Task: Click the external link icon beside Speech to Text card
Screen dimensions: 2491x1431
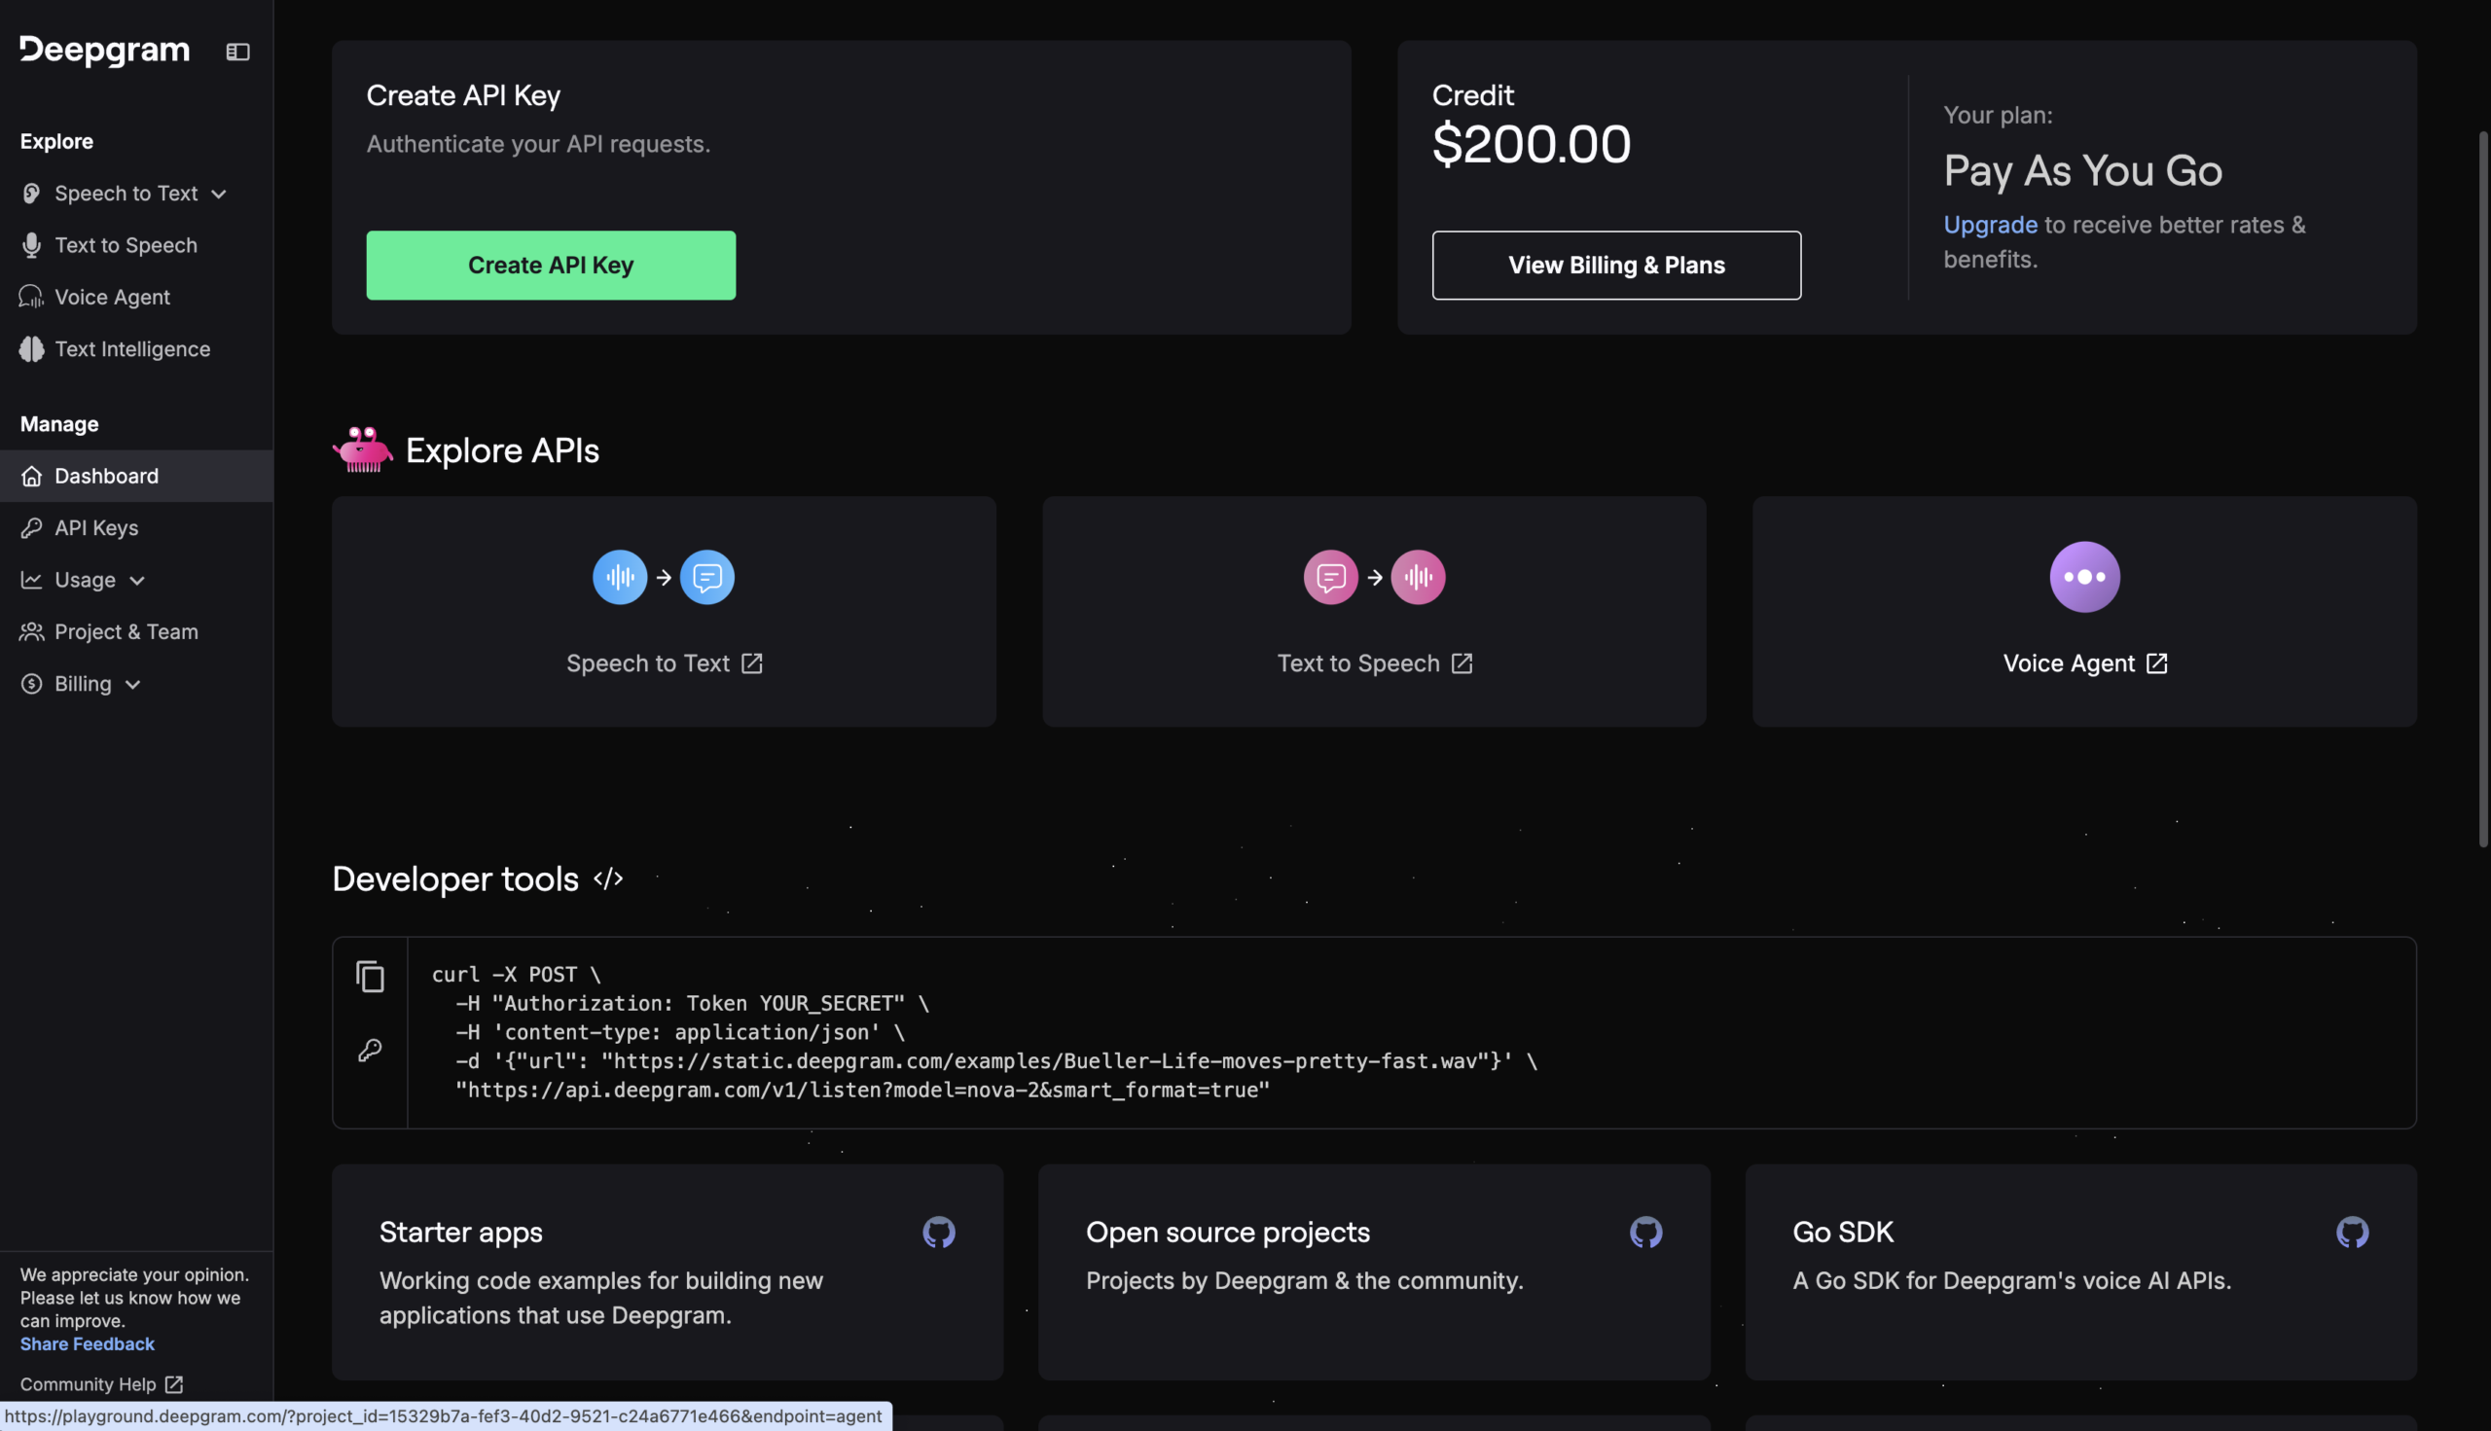Action: click(752, 663)
